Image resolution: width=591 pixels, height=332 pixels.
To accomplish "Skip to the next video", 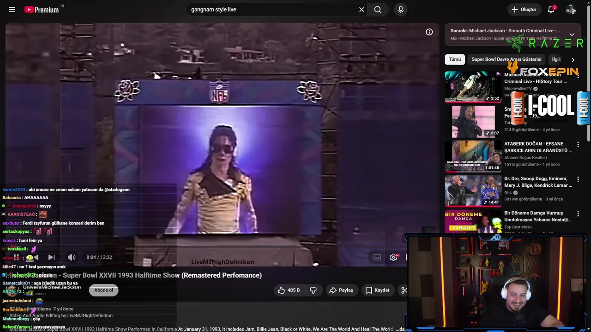I will point(51,257).
